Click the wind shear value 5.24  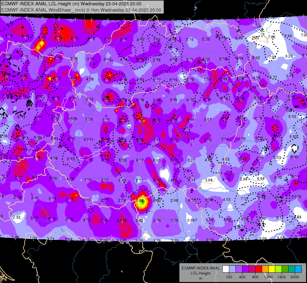tap(123, 100)
